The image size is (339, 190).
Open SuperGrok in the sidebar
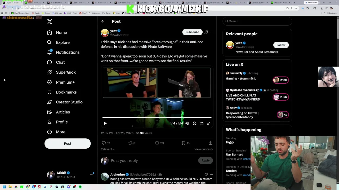pyautogui.click(x=61, y=72)
